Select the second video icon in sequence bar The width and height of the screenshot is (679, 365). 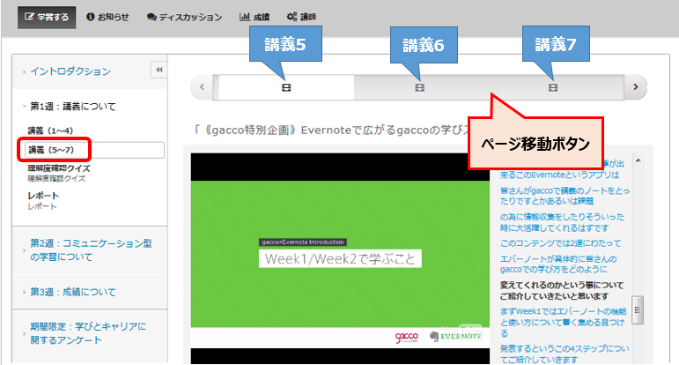(x=419, y=87)
